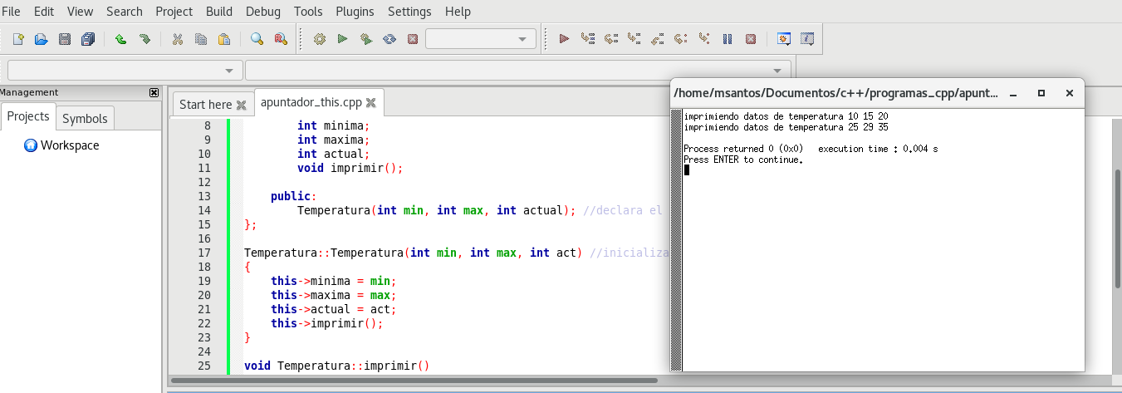
Task: Open the Build menu
Action: (219, 12)
